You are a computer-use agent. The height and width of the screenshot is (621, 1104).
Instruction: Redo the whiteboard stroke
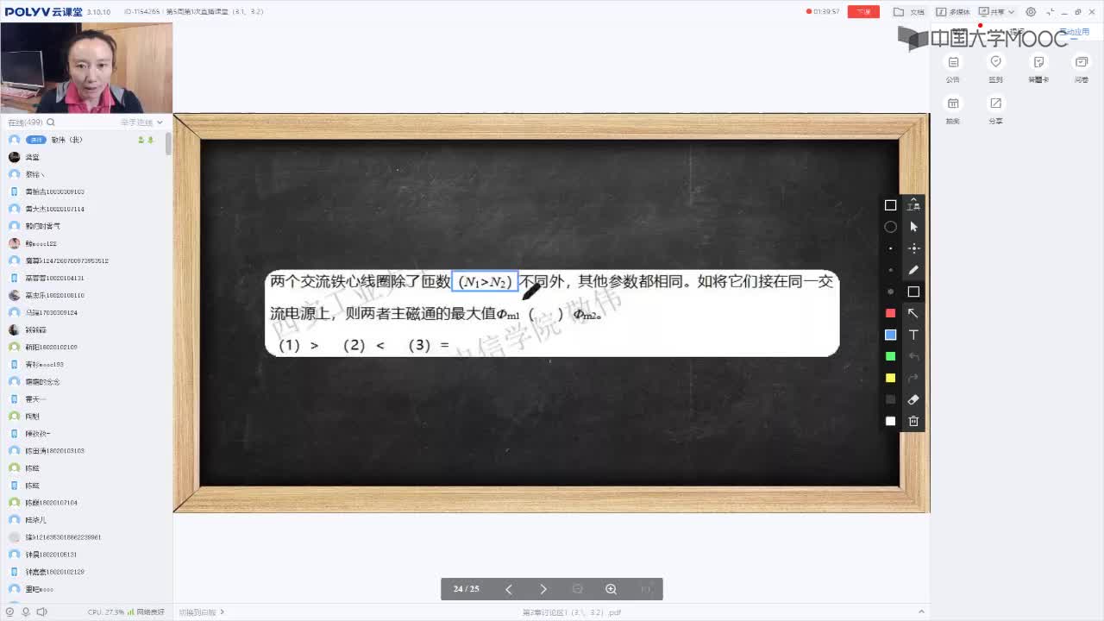tap(913, 378)
